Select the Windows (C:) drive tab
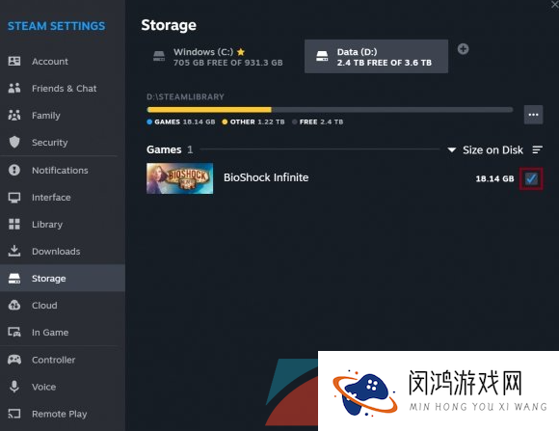Image resolution: width=559 pixels, height=431 pixels. pyautogui.click(x=218, y=57)
